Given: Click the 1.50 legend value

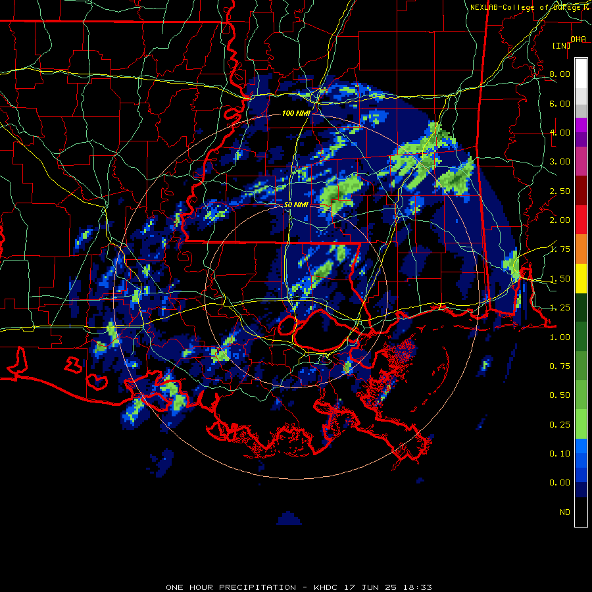Looking at the screenshot, I should pyautogui.click(x=559, y=279).
